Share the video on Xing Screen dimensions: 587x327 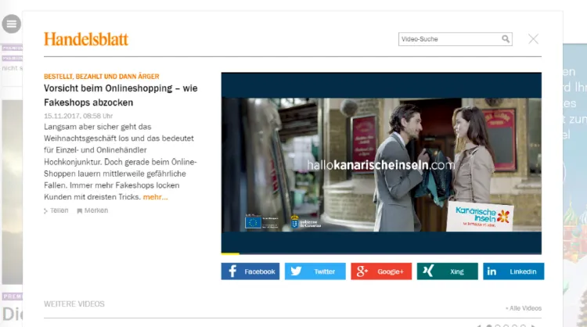coord(447,271)
